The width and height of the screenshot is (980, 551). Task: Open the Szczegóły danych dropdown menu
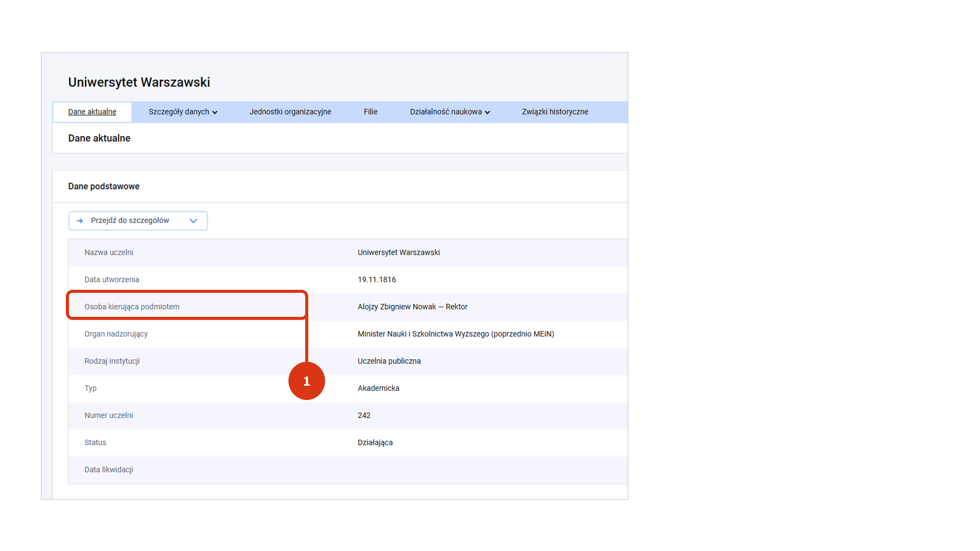coord(183,112)
